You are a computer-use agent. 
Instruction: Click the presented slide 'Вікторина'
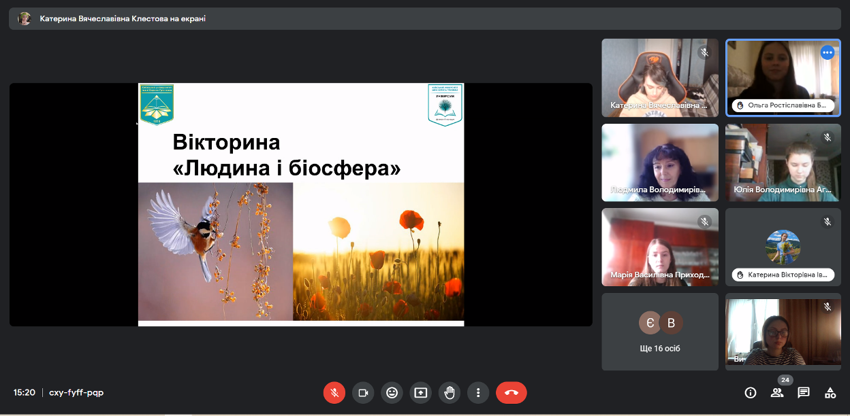pyautogui.click(x=300, y=204)
